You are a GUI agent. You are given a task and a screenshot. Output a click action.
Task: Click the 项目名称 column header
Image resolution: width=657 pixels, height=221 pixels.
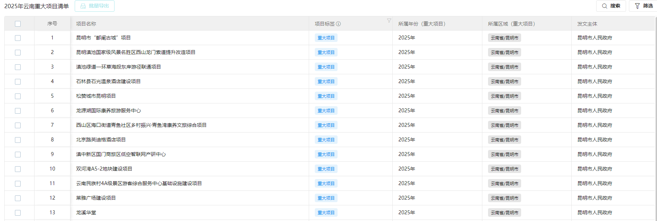pos(86,24)
